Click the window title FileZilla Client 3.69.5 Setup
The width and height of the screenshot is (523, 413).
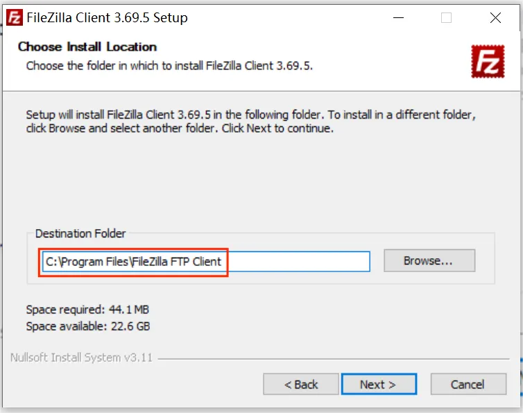coord(108,18)
